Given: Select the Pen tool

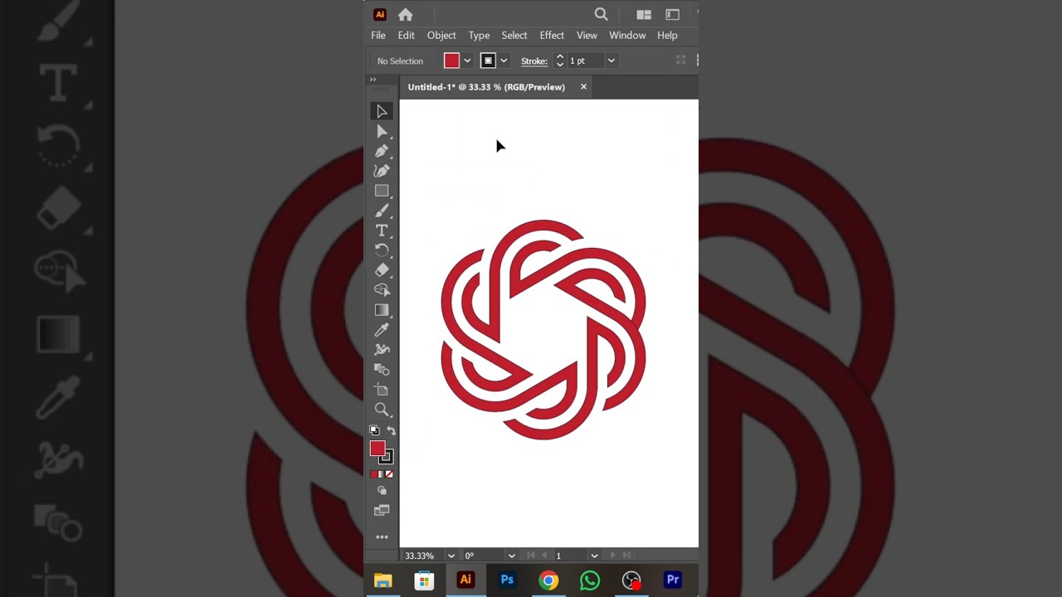Looking at the screenshot, I should (x=382, y=151).
